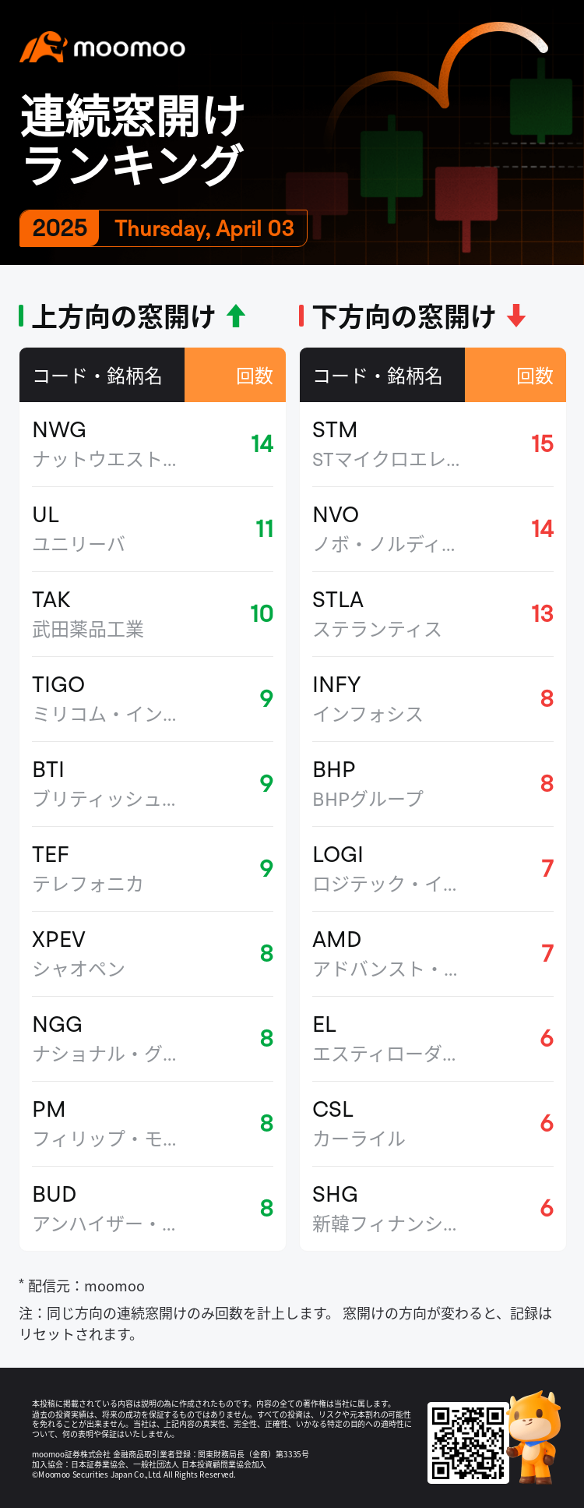Open the UL ユニリーバ row
The image size is (584, 1508).
152,529
